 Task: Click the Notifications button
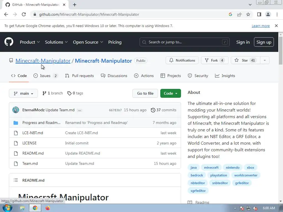(x=182, y=60)
